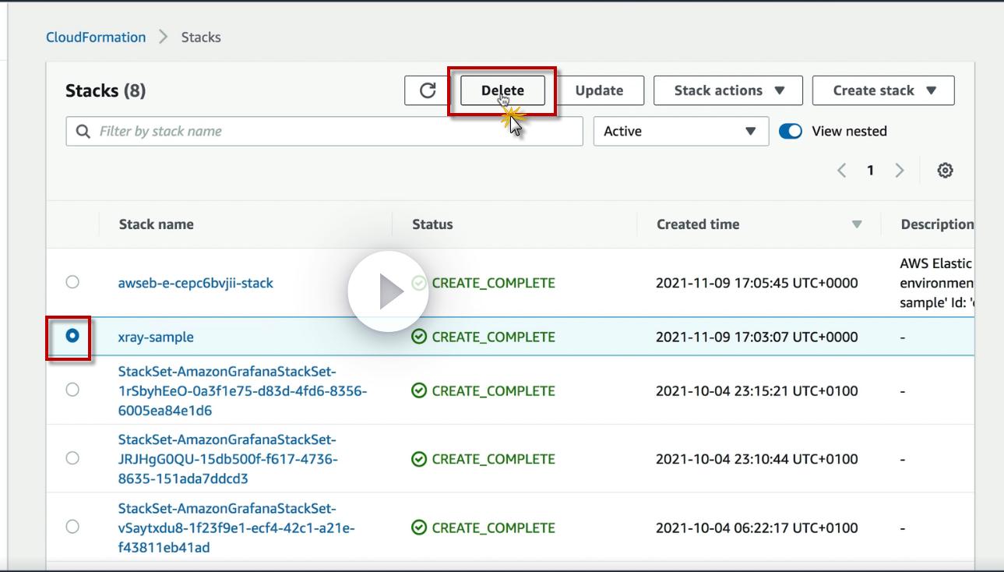The width and height of the screenshot is (1004, 572).
Task: Click the Stack name column header
Action: [x=156, y=224]
